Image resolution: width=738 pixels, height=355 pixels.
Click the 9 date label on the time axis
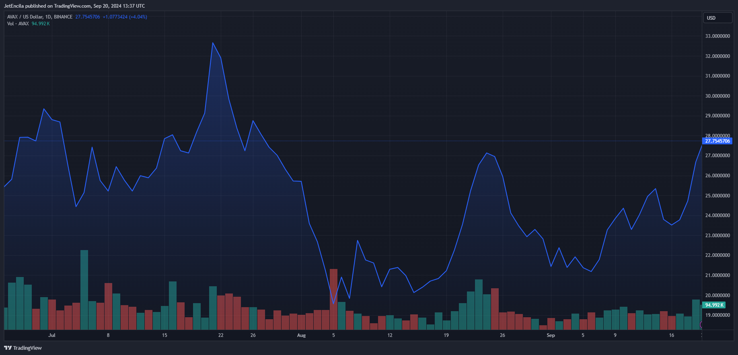coord(615,335)
